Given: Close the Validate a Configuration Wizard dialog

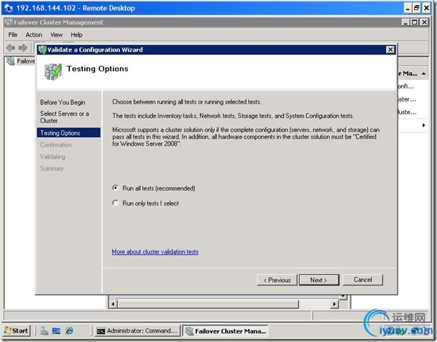Looking at the screenshot, I should pos(390,49).
